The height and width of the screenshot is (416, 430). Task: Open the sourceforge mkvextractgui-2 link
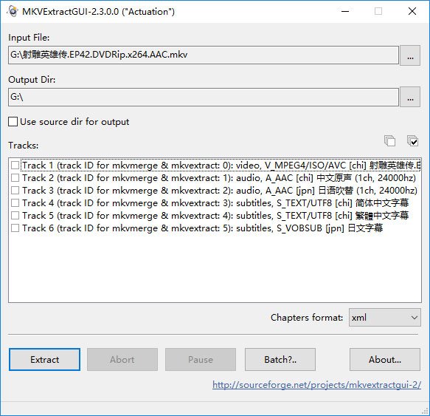[316, 385]
